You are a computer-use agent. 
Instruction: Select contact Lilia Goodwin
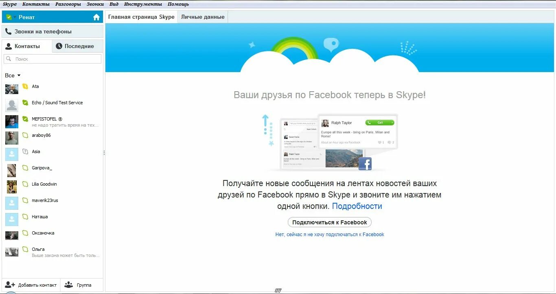pos(53,187)
